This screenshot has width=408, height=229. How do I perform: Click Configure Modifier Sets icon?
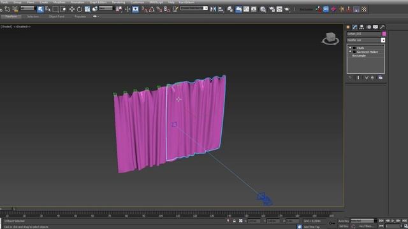click(381, 78)
